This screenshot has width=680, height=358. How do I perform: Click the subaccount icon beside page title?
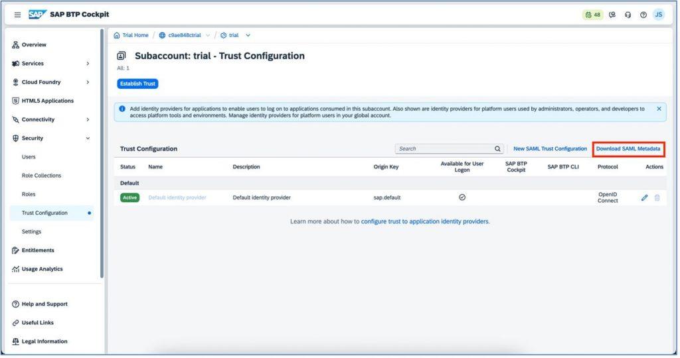coord(122,56)
